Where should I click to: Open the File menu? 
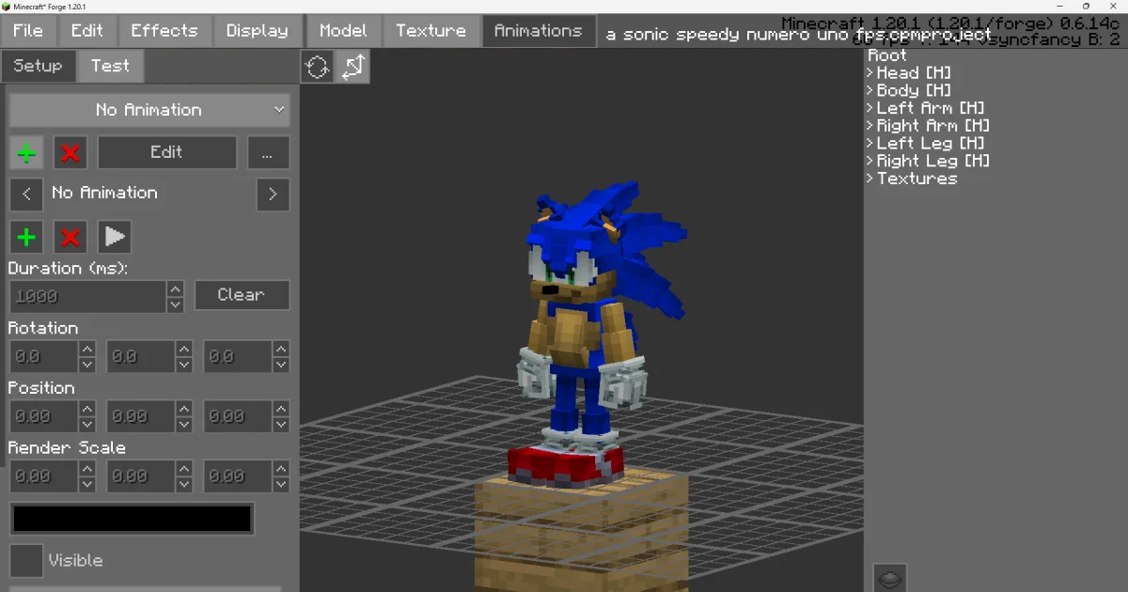point(28,31)
